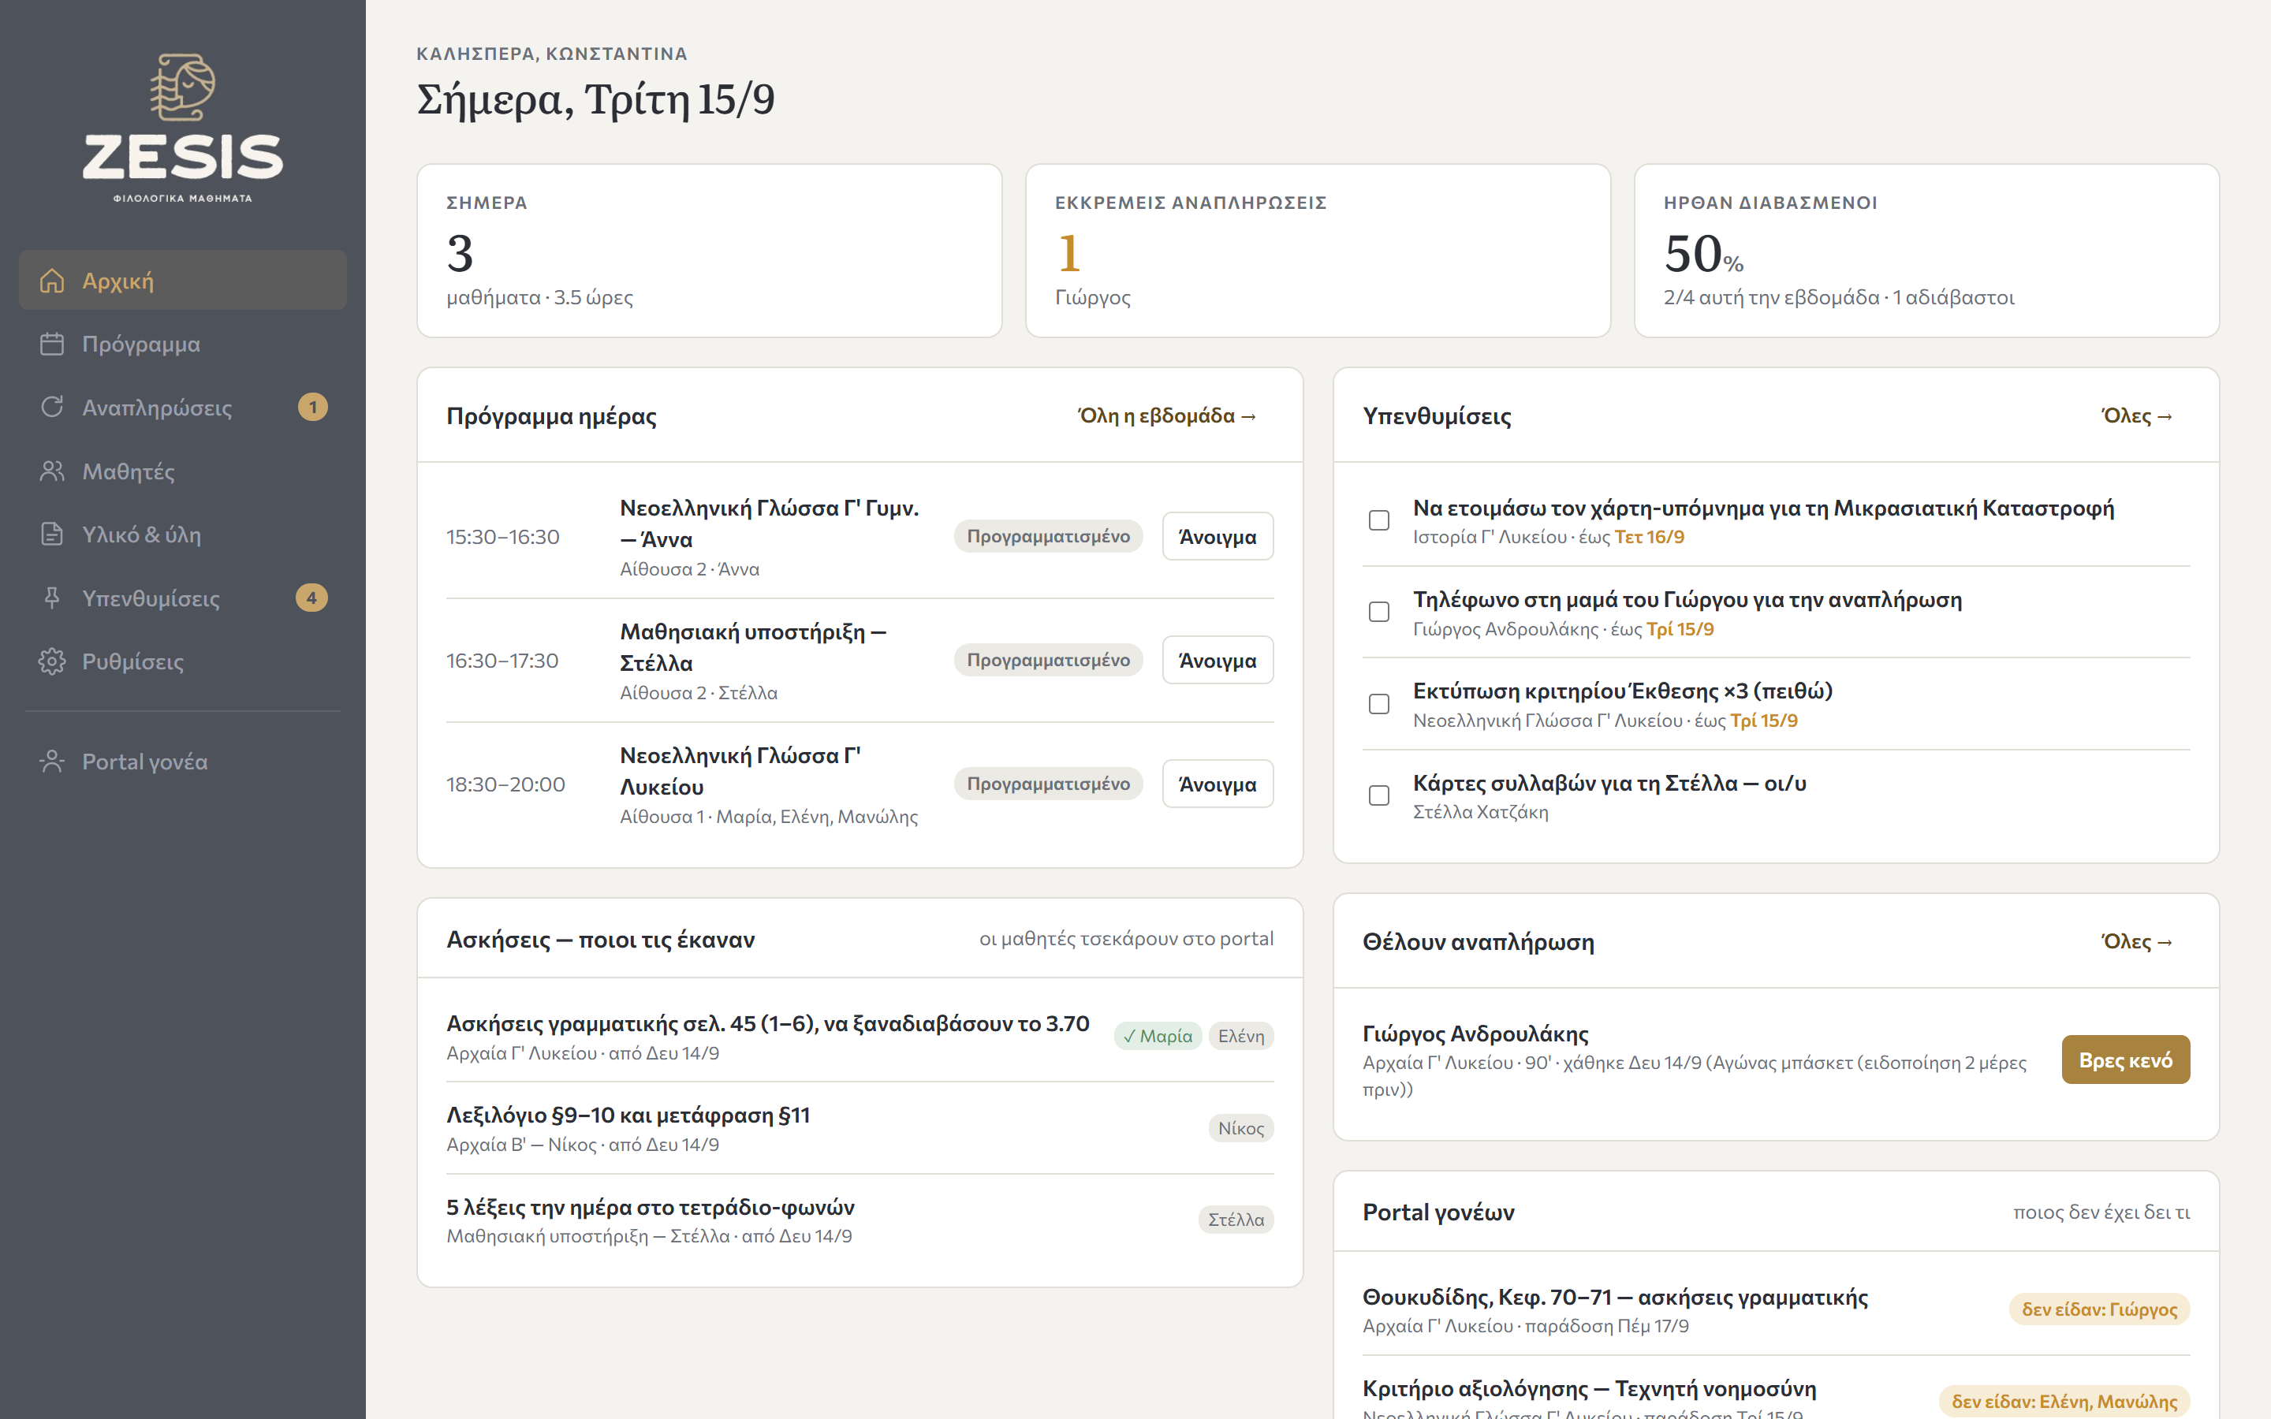Click Προγραμματισμένο status on 15:30 lesson

[x=1048, y=537]
